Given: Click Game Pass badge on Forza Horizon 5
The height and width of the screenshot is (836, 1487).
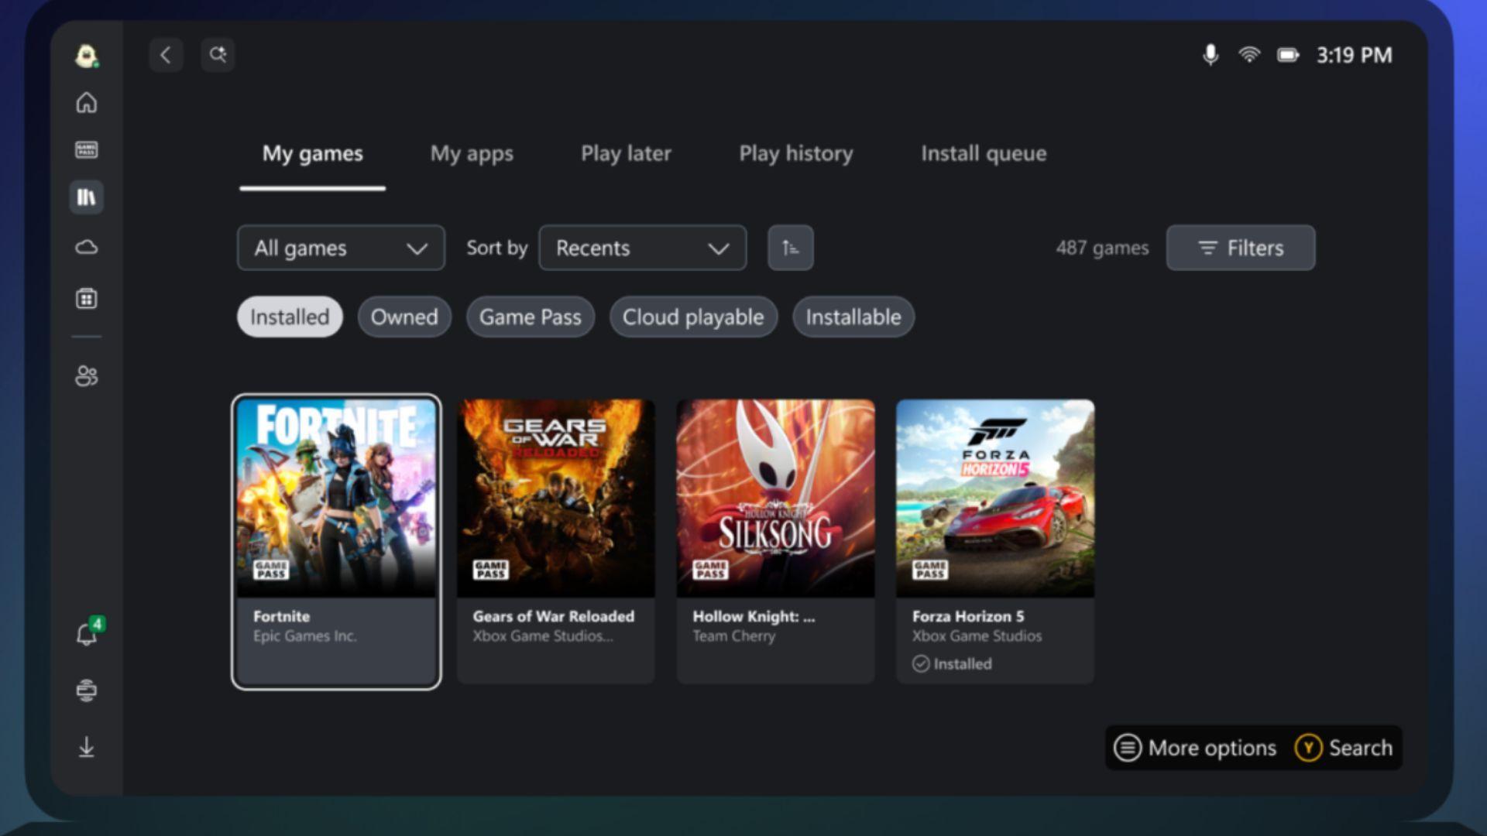Looking at the screenshot, I should [930, 570].
